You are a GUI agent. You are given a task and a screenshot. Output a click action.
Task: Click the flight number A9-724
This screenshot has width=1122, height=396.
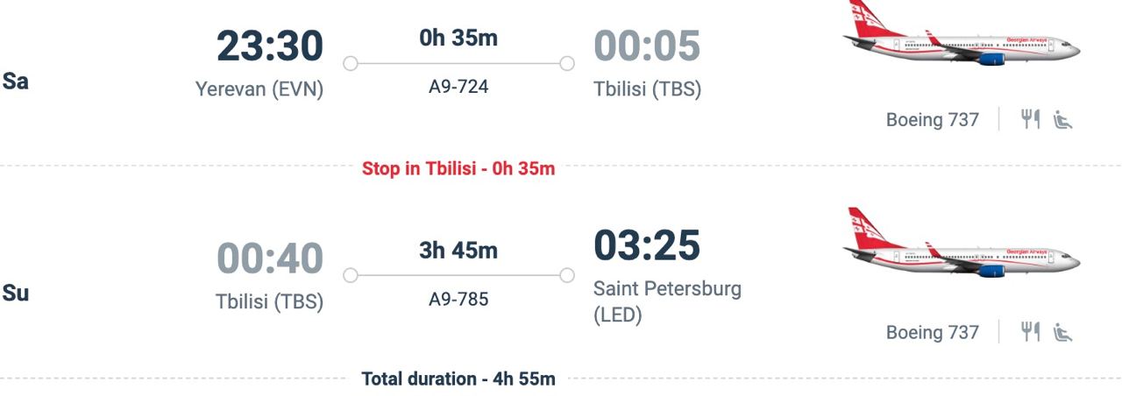[458, 87]
